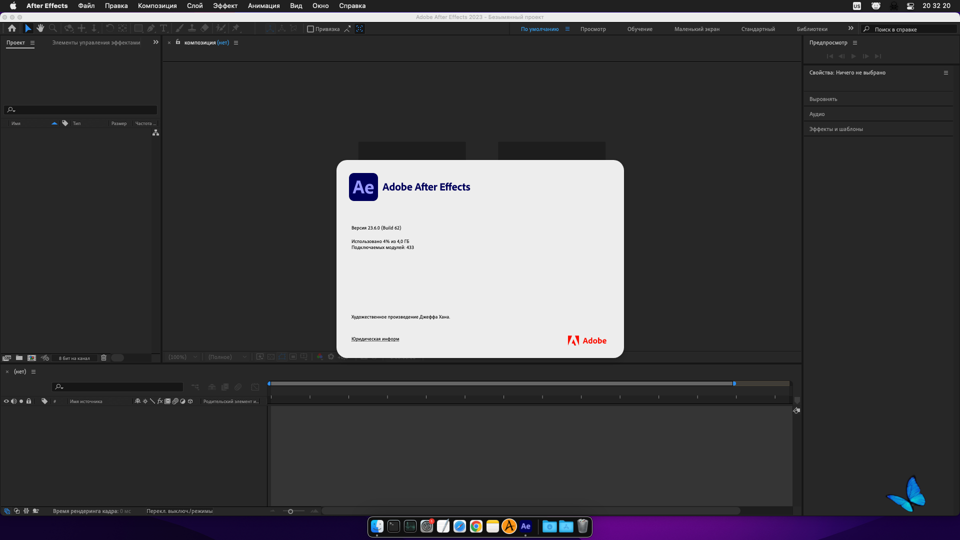
Task: Expand the Эффекты и шаблоны panel
Action: (836, 129)
